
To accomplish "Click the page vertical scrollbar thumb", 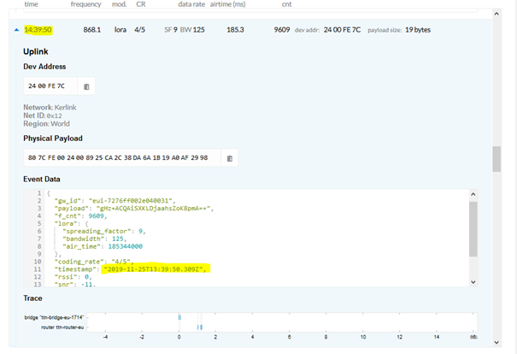I will (496, 158).
